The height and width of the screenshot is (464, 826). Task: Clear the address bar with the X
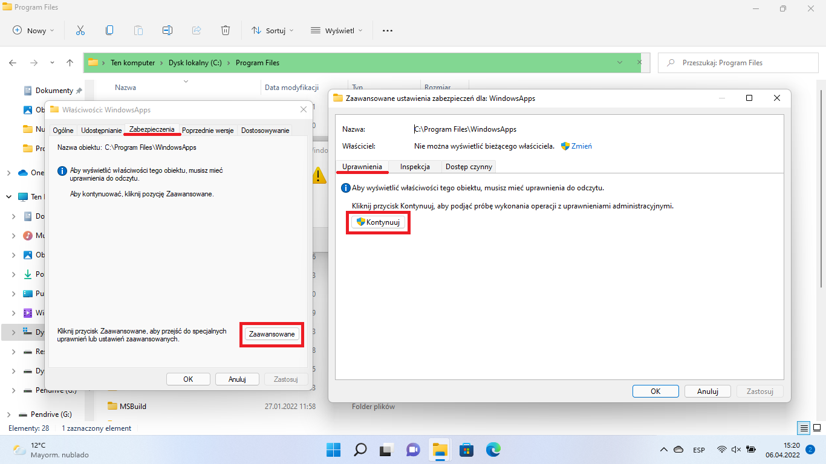point(640,62)
